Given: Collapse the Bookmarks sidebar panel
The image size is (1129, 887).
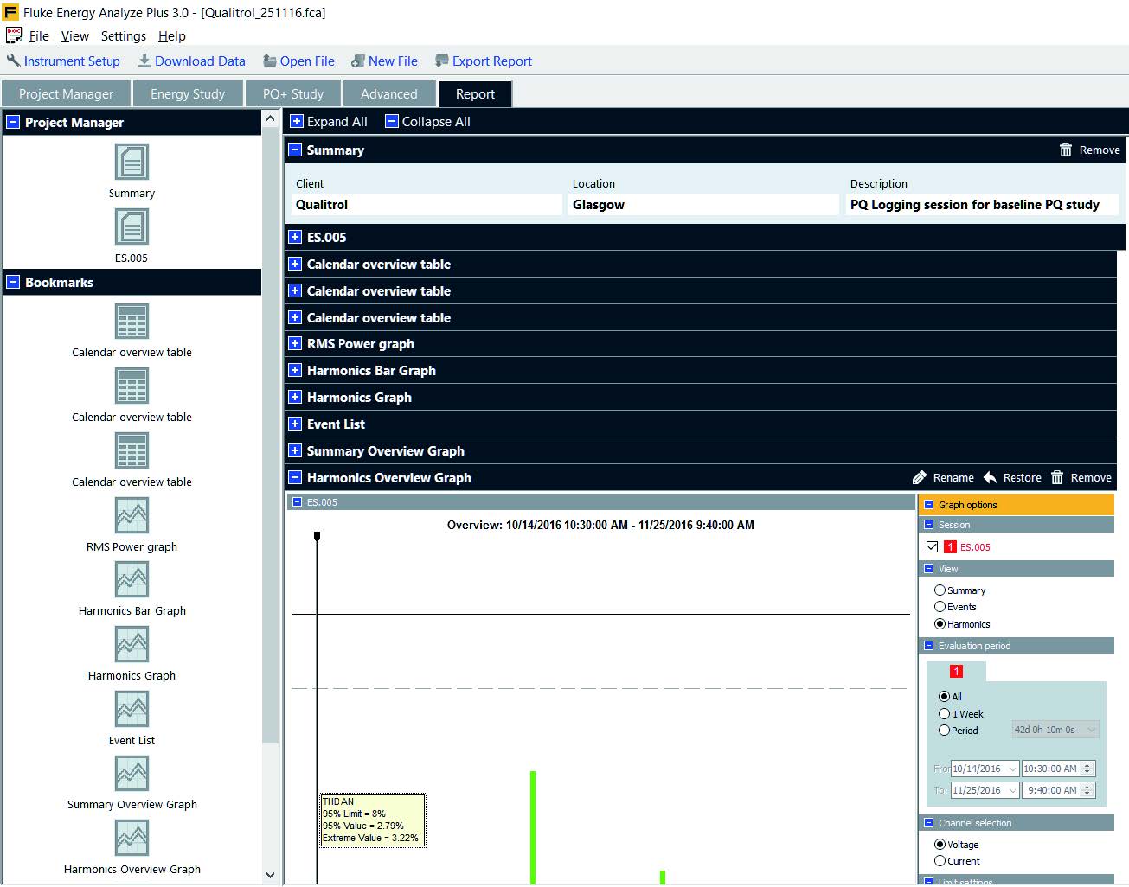Looking at the screenshot, I should (x=13, y=282).
